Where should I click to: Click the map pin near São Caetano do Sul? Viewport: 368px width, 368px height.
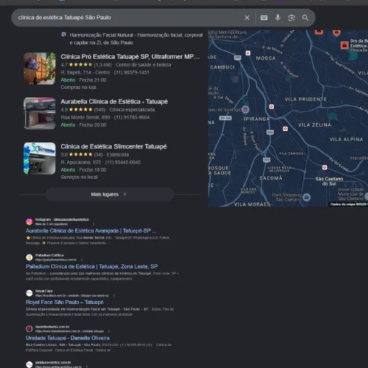pos(325,167)
